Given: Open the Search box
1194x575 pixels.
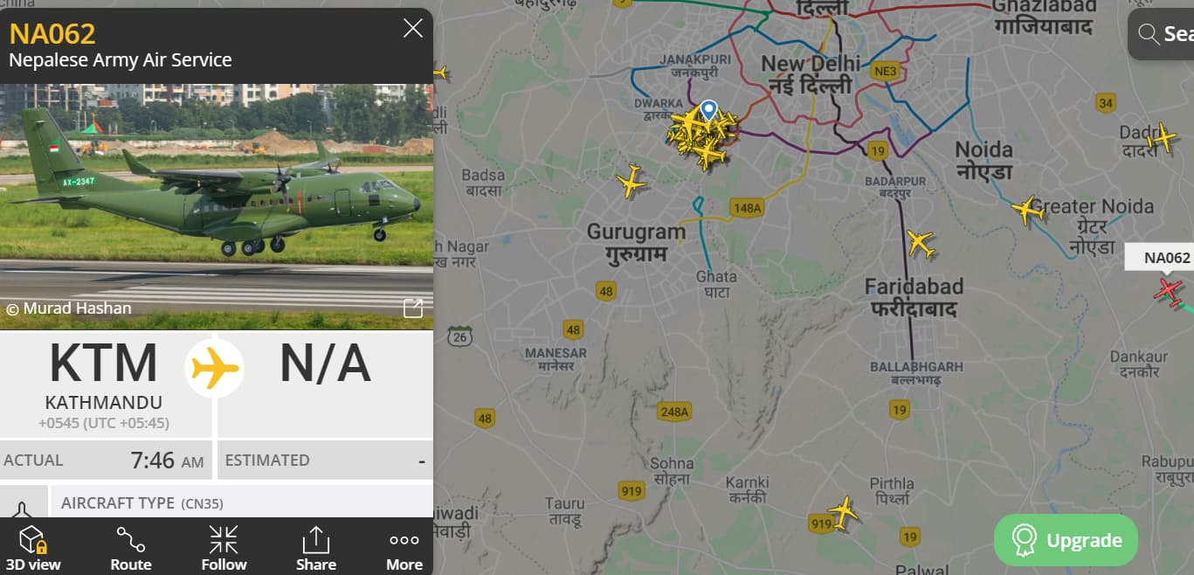Looking at the screenshot, I should point(1163,34).
